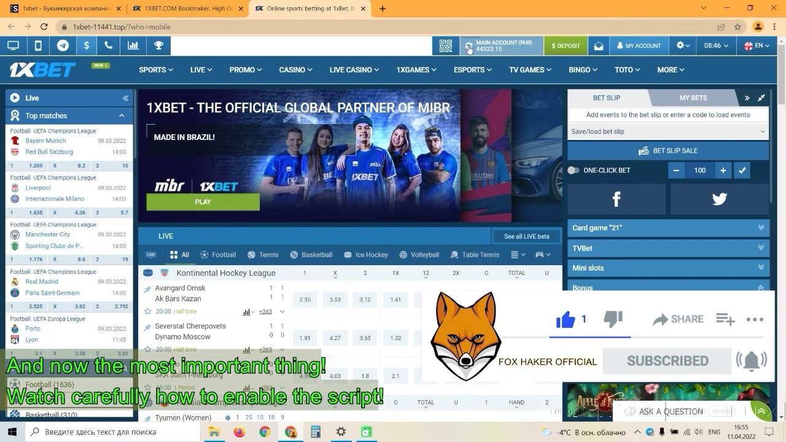Open statistics icon for Avangard Omsk match
The image size is (786, 442).
click(247, 312)
